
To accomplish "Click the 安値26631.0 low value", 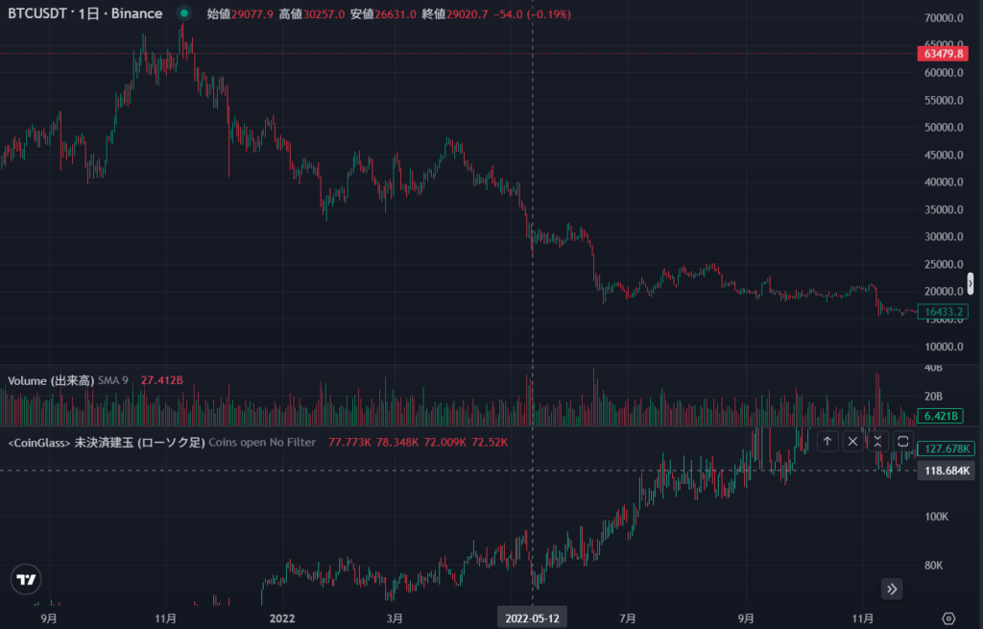I will tap(383, 13).
